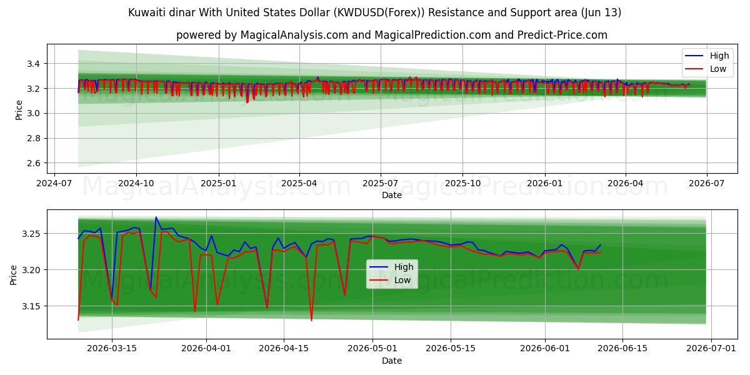Viewport: 750px width, 375px height.
Task: Click 'Low' in the bottom chart legend
Action: pos(402,280)
